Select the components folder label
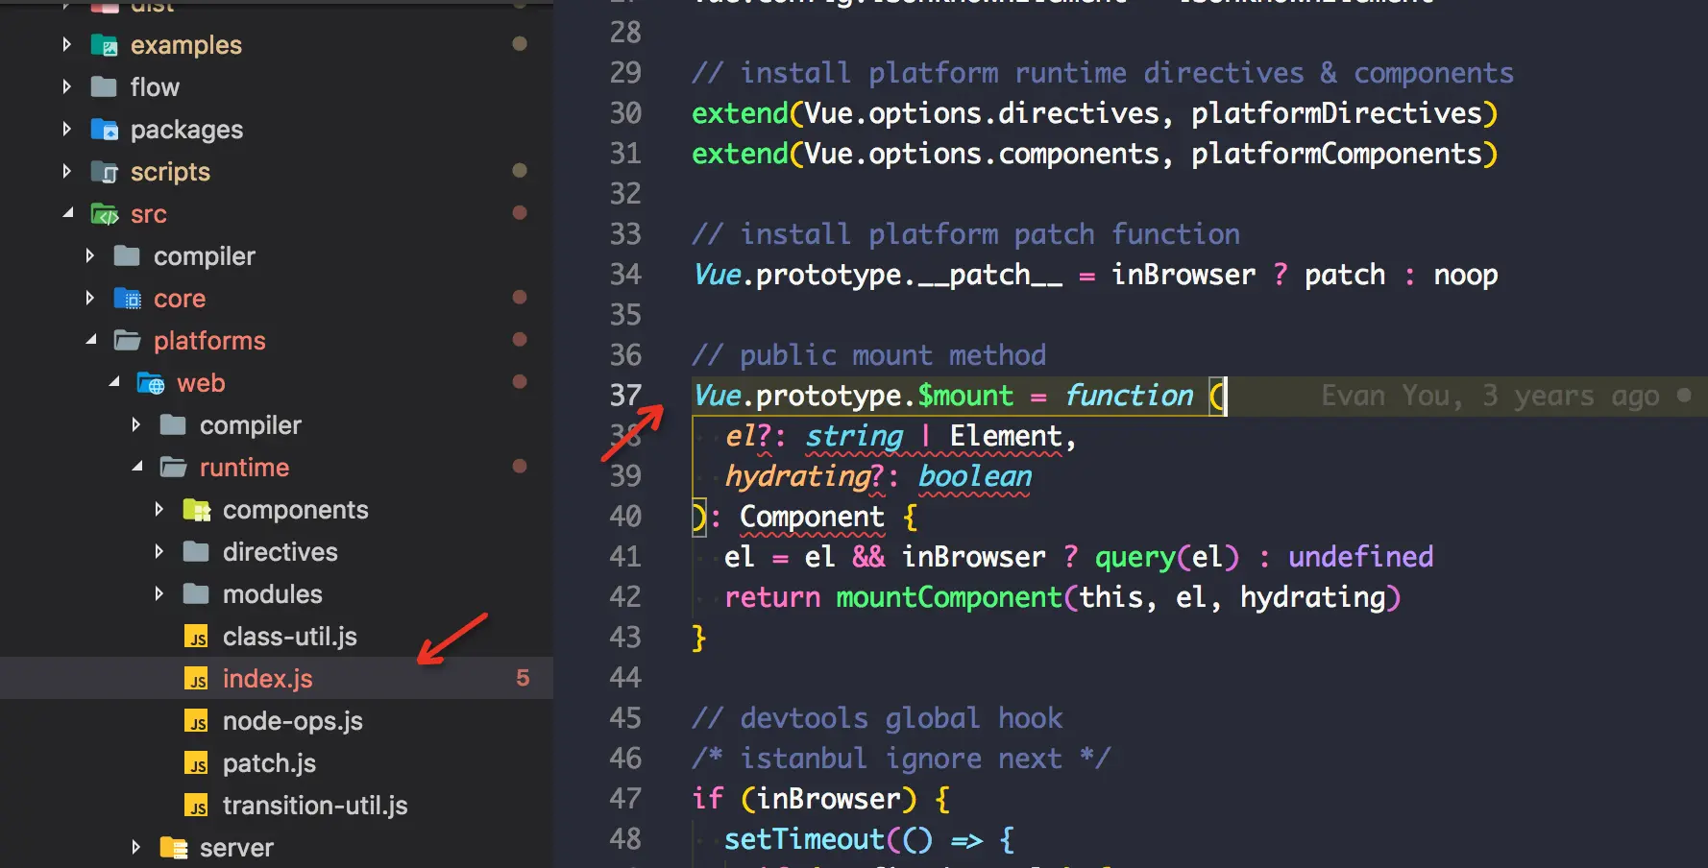The height and width of the screenshot is (868, 1708). coord(296,510)
